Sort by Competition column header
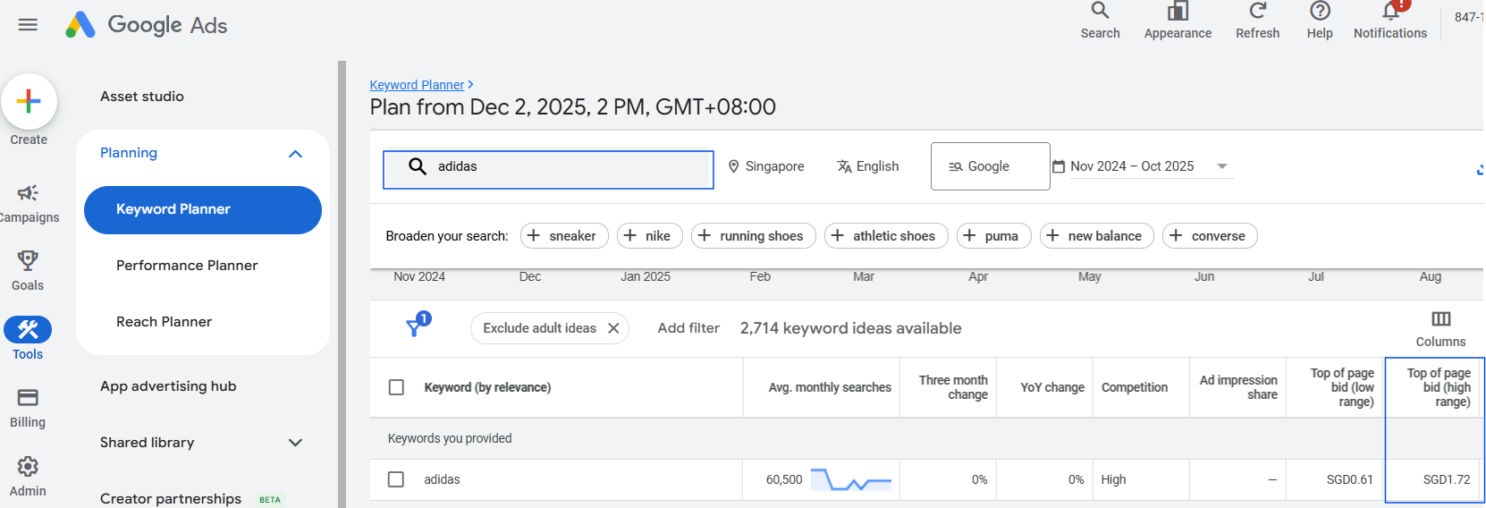This screenshot has width=1486, height=508. (1135, 387)
